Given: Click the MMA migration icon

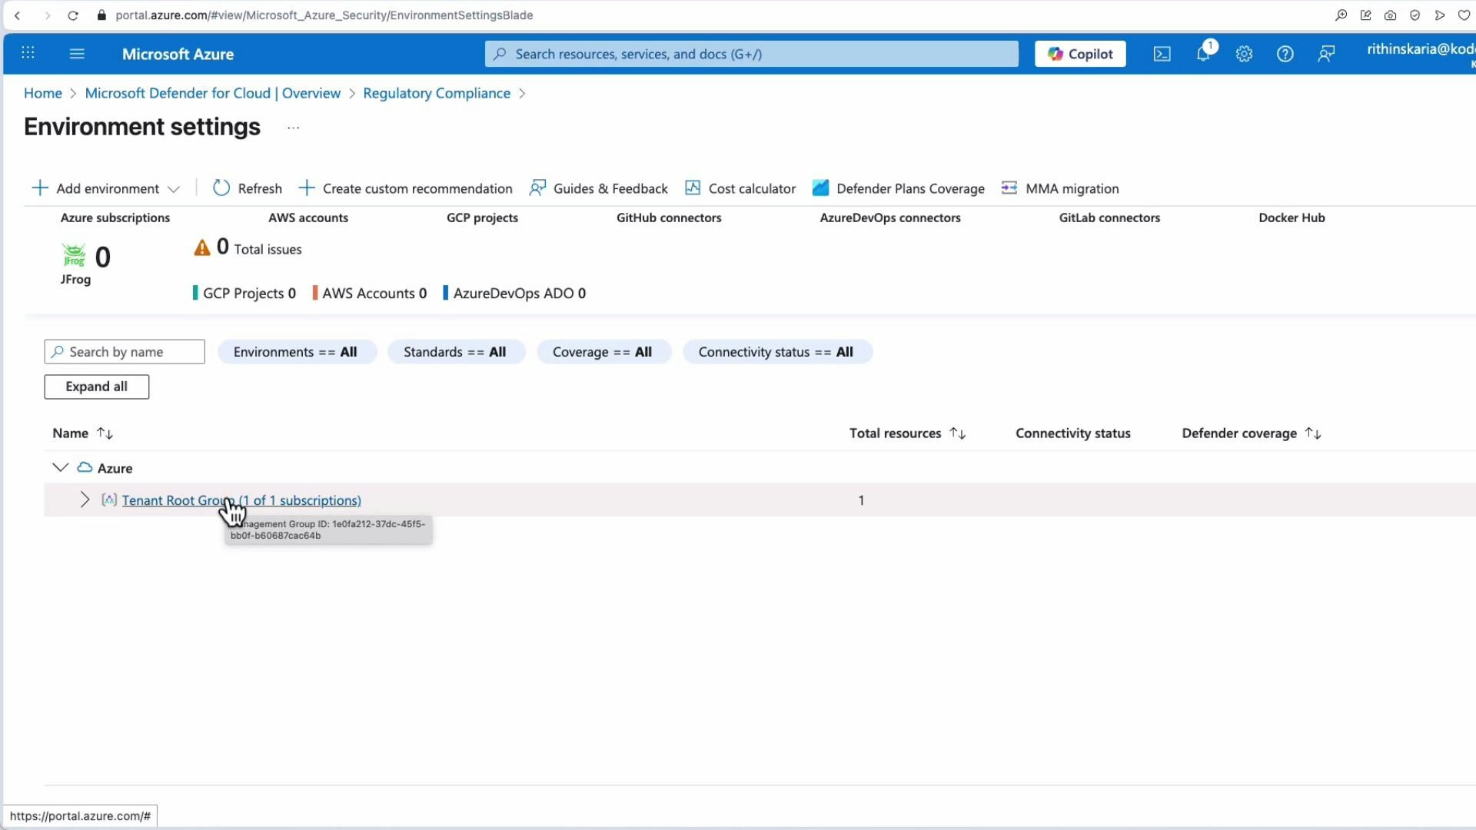Looking at the screenshot, I should tap(1009, 188).
